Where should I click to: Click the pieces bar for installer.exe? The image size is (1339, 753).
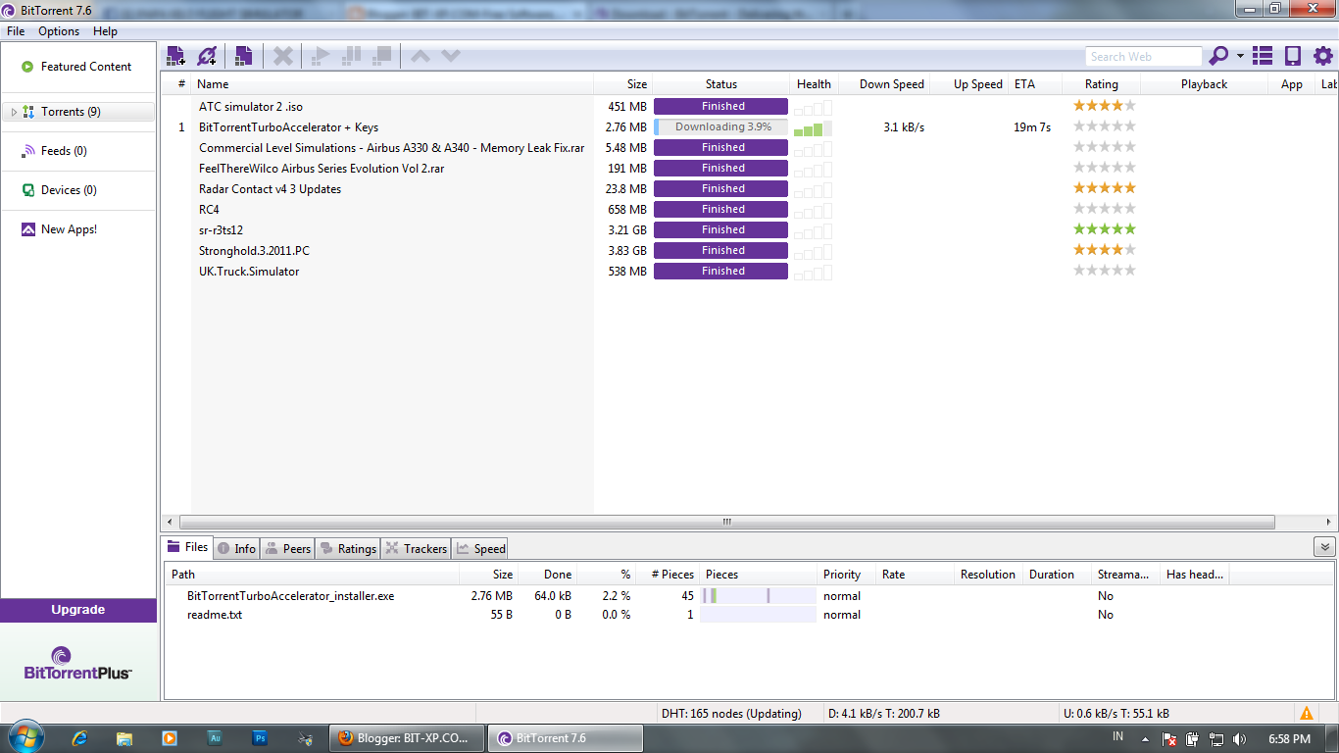pos(758,596)
